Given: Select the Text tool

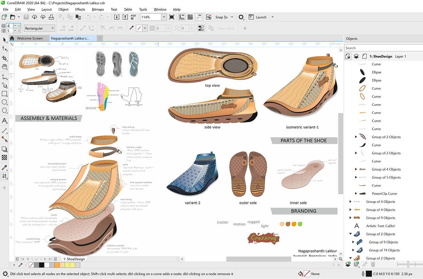Looking at the screenshot, I should [x=5, y=121].
